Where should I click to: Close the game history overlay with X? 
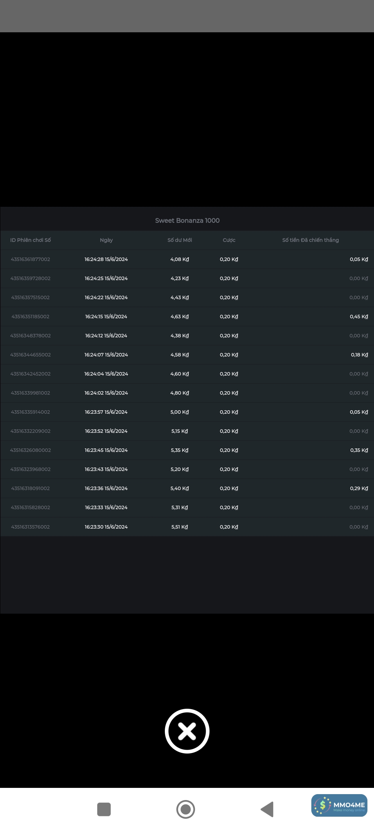(x=187, y=731)
